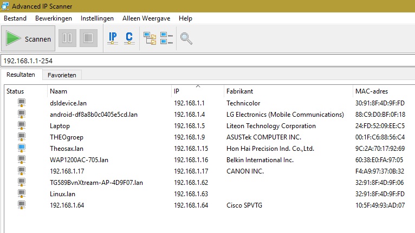
Task: Click the status icon of WAP1200AC-705.lan
Action: (x=22, y=159)
